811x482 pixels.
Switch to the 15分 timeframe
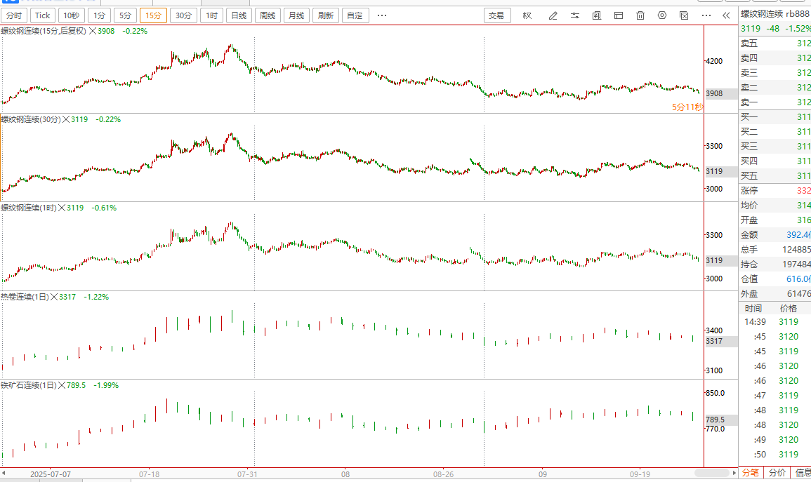tap(153, 15)
